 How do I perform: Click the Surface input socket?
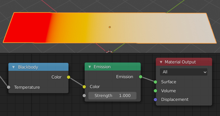coord(155,82)
